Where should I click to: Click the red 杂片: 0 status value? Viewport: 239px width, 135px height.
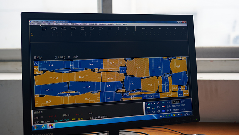coord(79,114)
